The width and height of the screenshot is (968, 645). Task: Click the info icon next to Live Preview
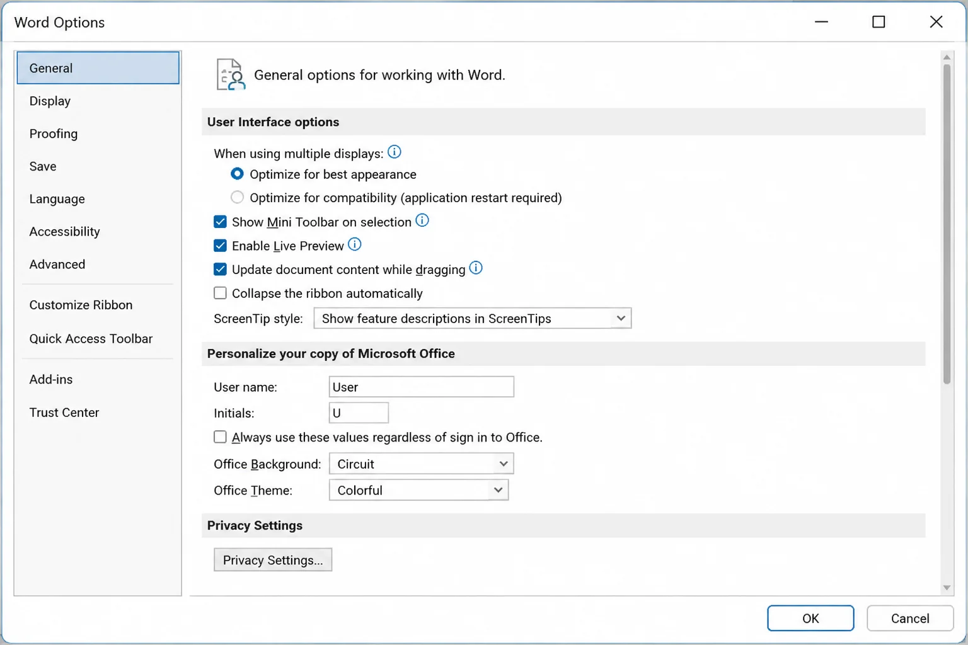click(355, 244)
